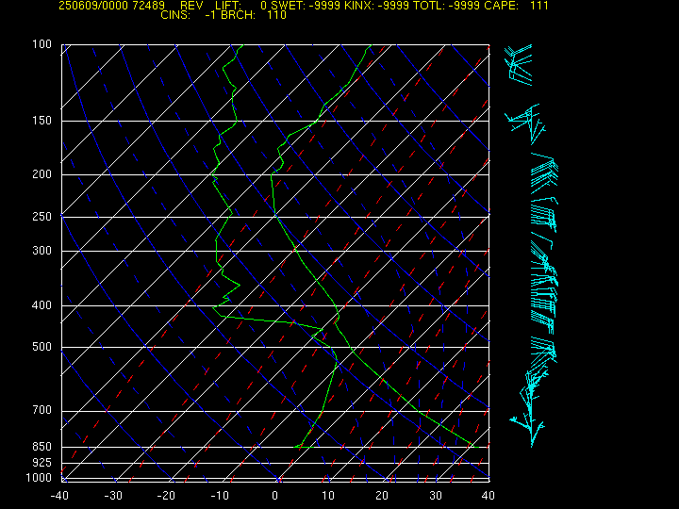Select the 200 pressure level label
Screen dimensions: 679x509
tap(42, 174)
